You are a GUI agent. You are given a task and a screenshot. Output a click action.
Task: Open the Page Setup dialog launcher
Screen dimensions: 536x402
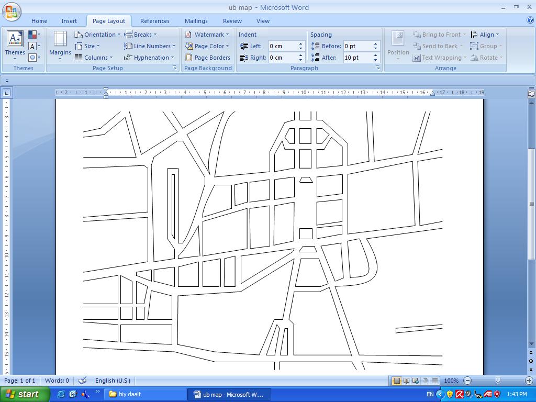(175, 68)
